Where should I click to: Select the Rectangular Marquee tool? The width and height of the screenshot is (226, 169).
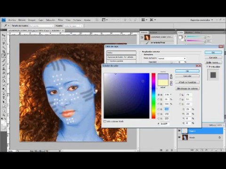point(4,39)
